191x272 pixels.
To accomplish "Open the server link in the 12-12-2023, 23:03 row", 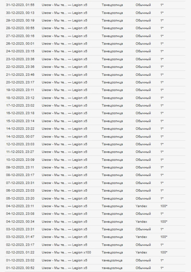I will point(64,144).
